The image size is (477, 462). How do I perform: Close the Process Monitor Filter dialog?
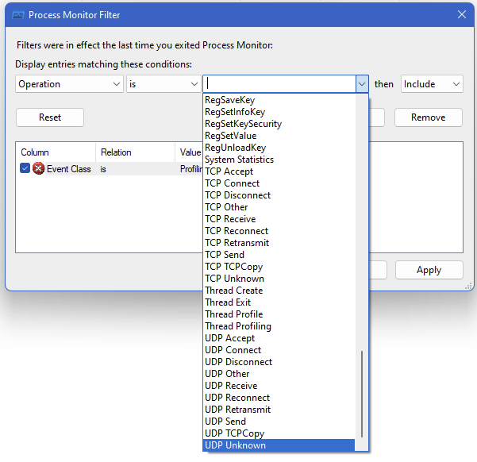462,14
